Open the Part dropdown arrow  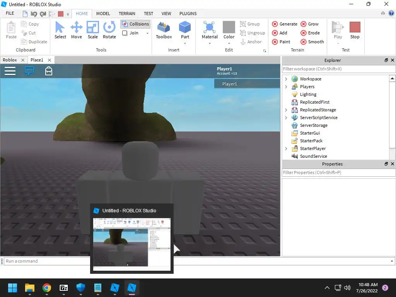(185, 43)
